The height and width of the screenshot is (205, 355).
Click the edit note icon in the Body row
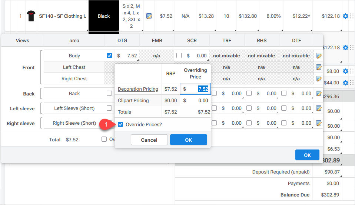[x=318, y=56]
